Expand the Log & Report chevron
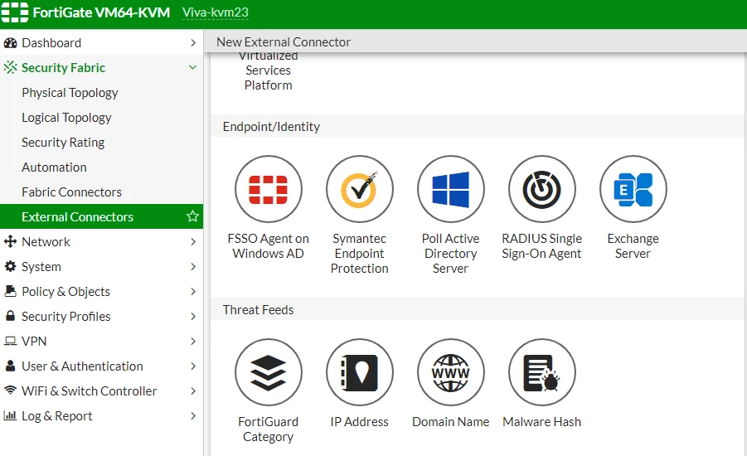Screen dimensions: 747x456 point(193,415)
